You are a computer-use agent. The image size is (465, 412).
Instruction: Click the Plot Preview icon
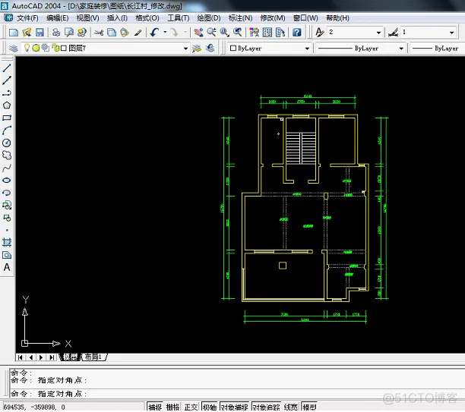tap(69, 32)
